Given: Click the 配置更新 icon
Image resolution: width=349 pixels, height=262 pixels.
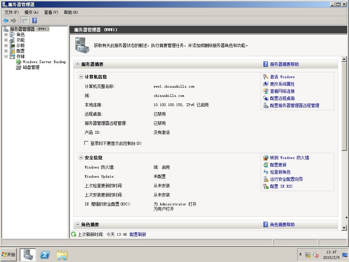Looking at the screenshot, I should pos(265,165).
